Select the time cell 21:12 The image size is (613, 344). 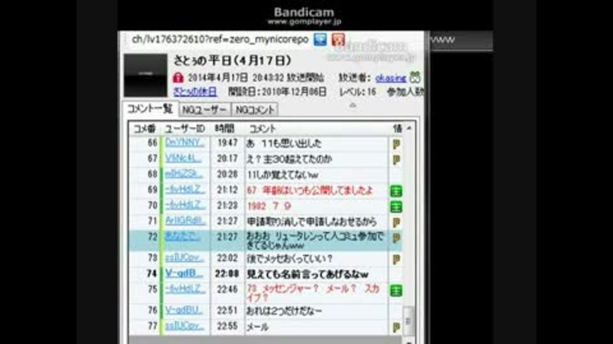[227, 190]
